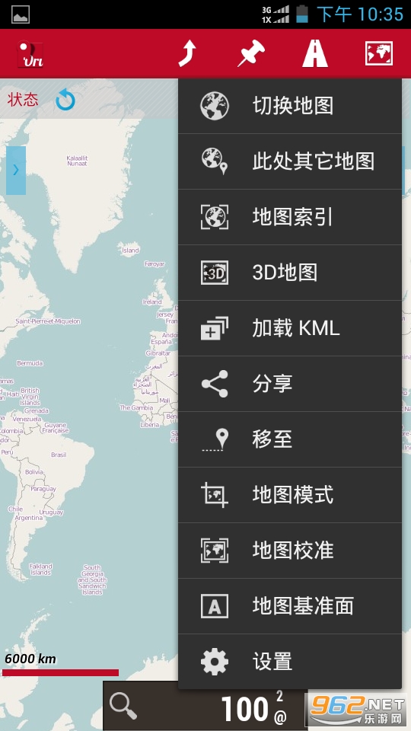Tap the globe icon beside 切换地图

(x=215, y=106)
